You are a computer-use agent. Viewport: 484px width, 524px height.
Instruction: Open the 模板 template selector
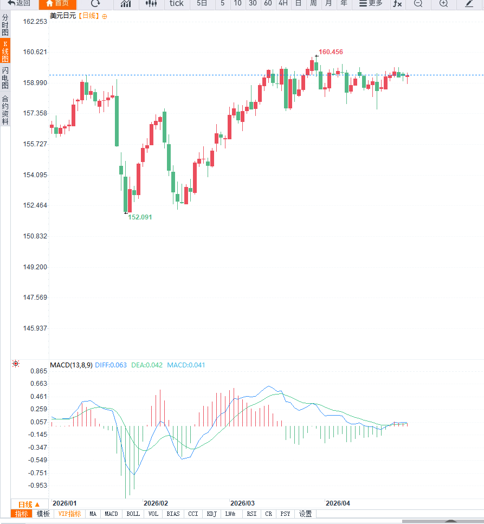point(43,514)
